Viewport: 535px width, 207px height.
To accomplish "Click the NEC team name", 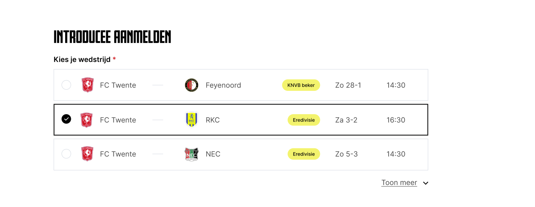I will (213, 154).
